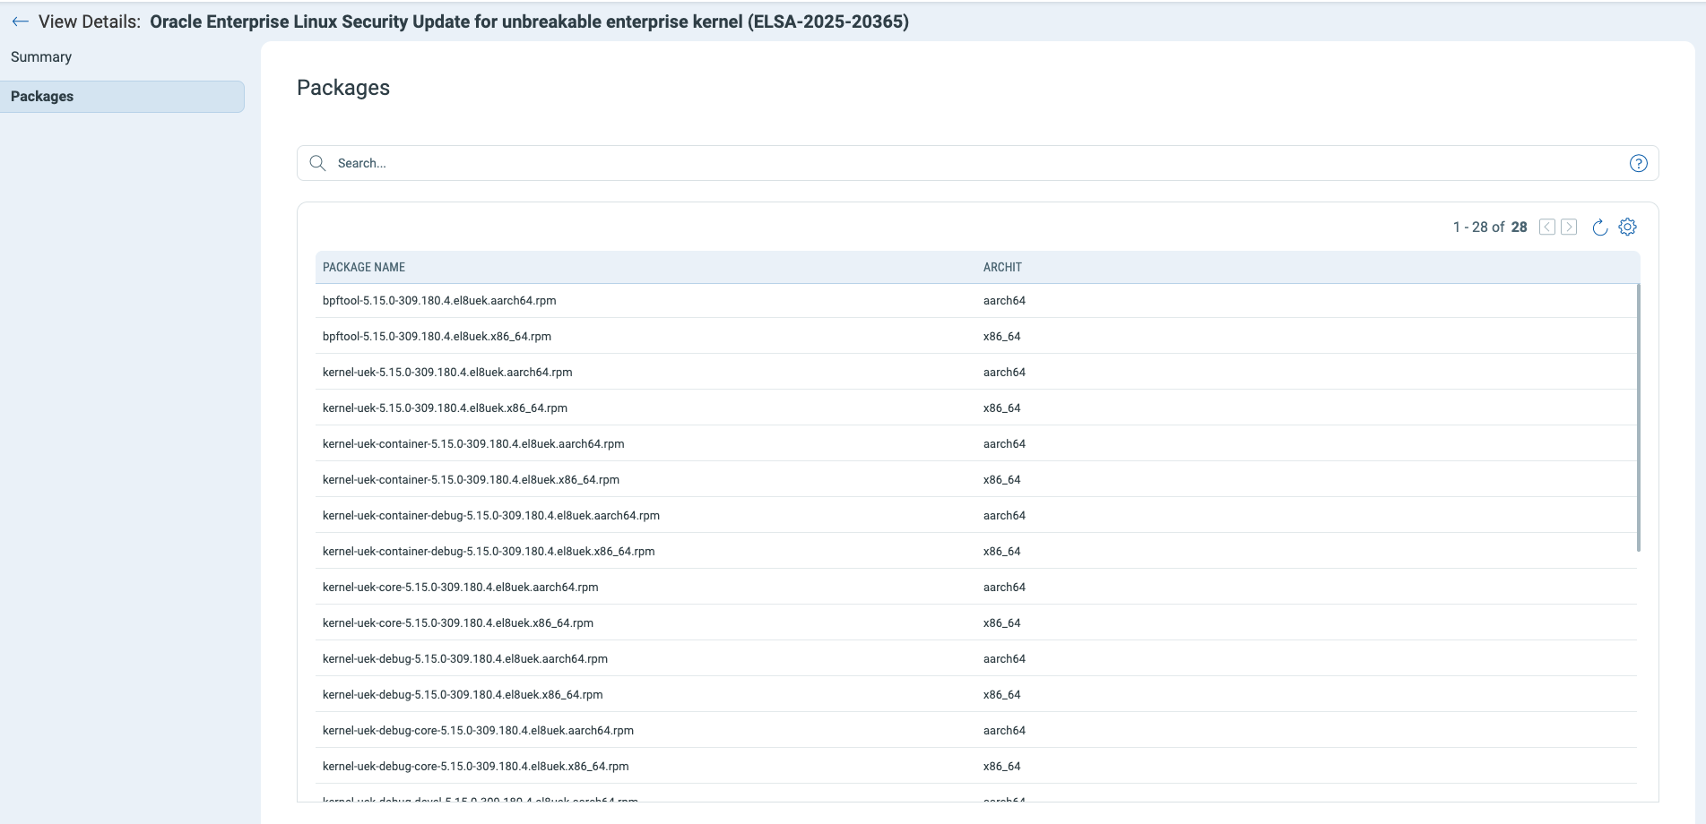Select kernel-uek-core x86_64 rpm row
The image size is (1706, 824).
click(x=458, y=623)
